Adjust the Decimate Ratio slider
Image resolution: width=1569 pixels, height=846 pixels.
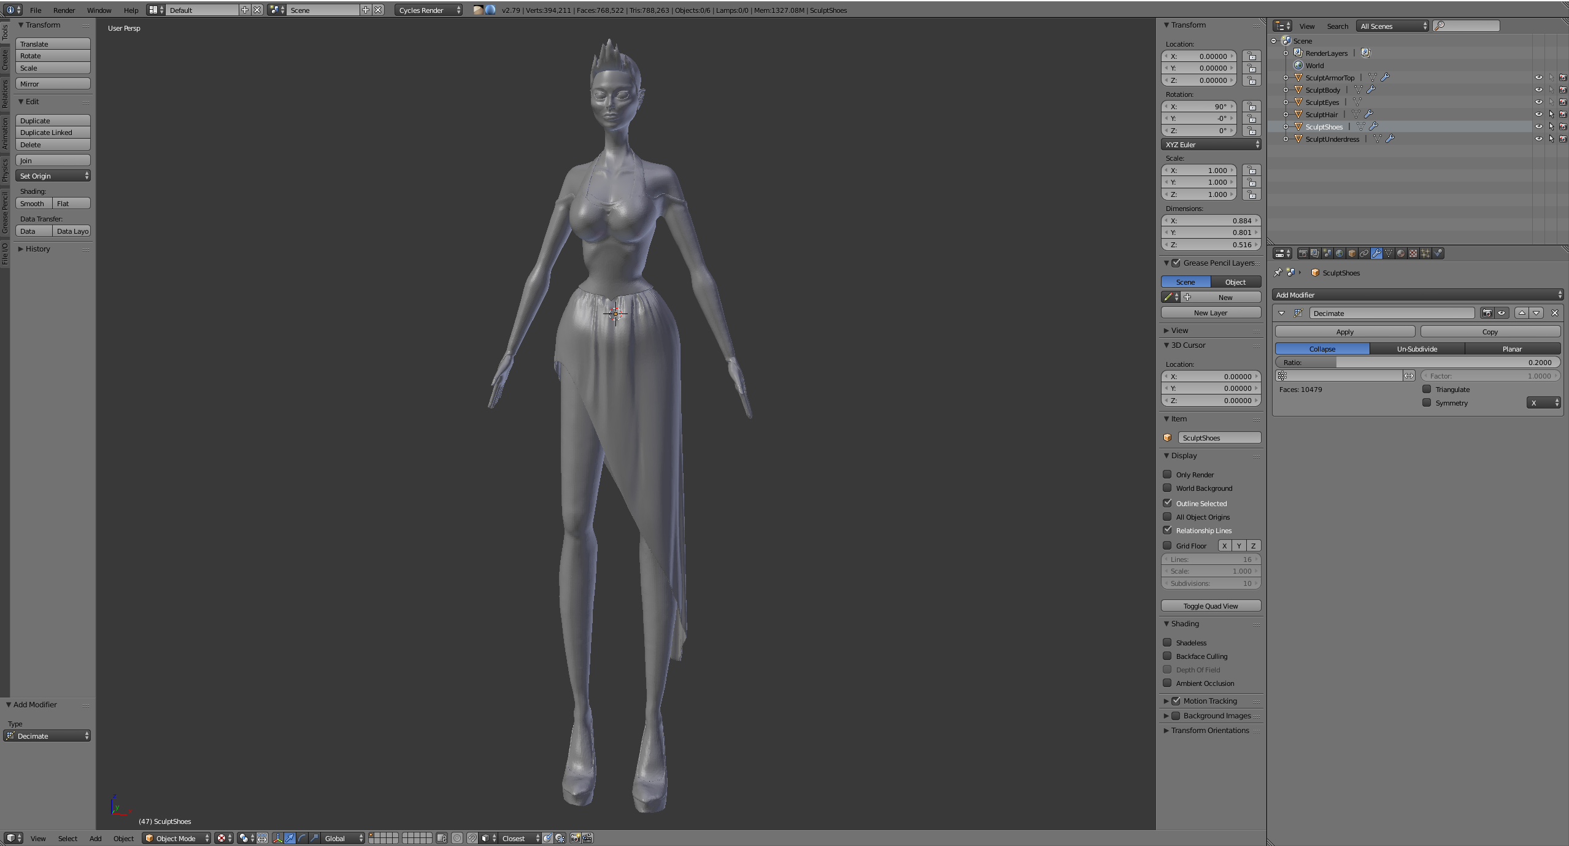pos(1417,362)
